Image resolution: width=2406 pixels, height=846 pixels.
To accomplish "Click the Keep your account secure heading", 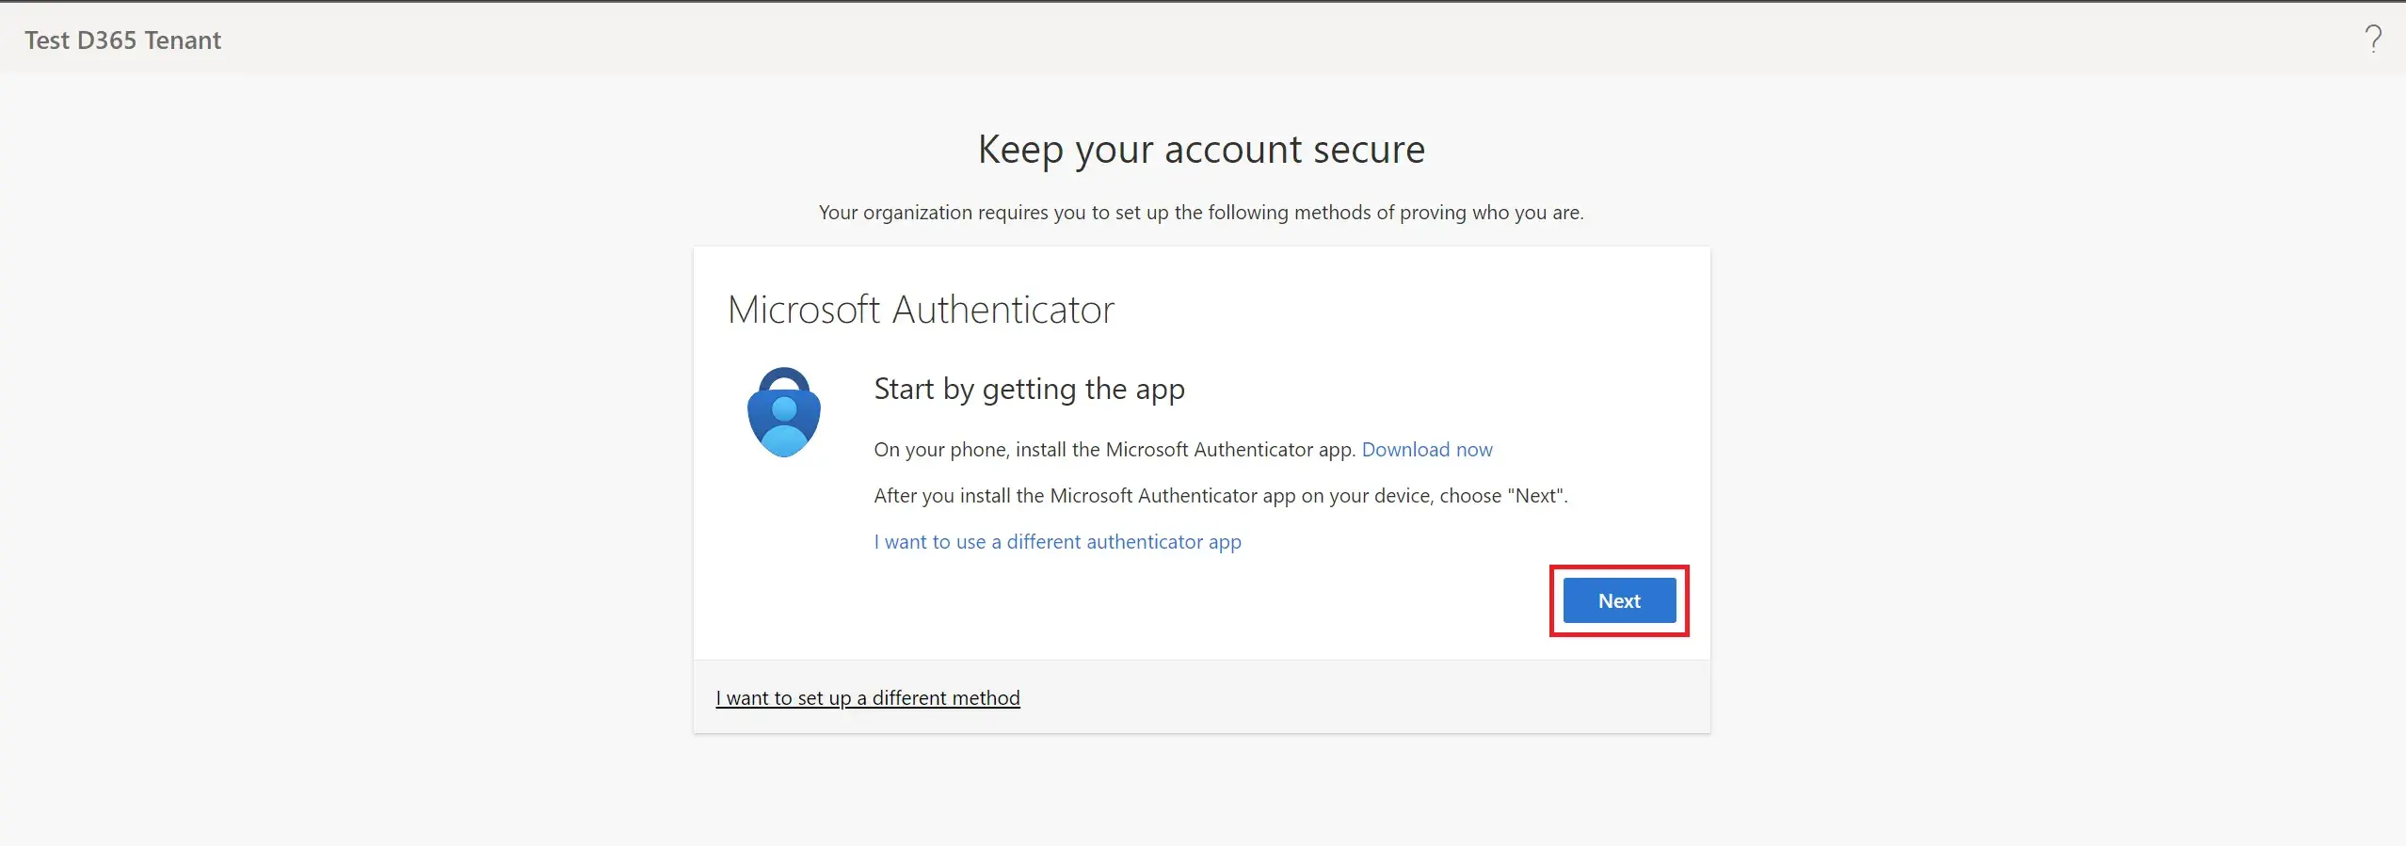I will point(1201,151).
